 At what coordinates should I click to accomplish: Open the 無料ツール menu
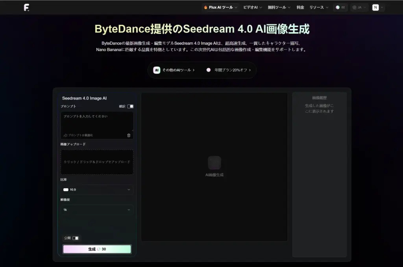[279, 7]
